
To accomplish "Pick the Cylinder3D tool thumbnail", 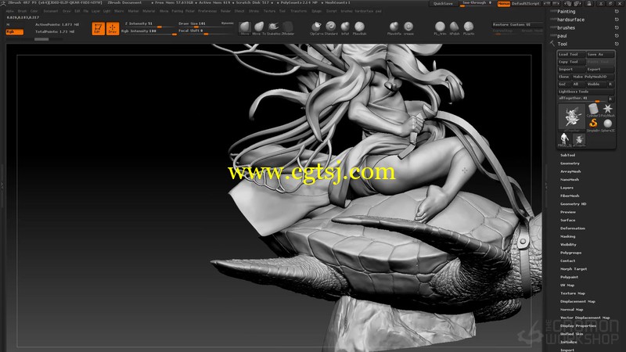I will [593, 109].
